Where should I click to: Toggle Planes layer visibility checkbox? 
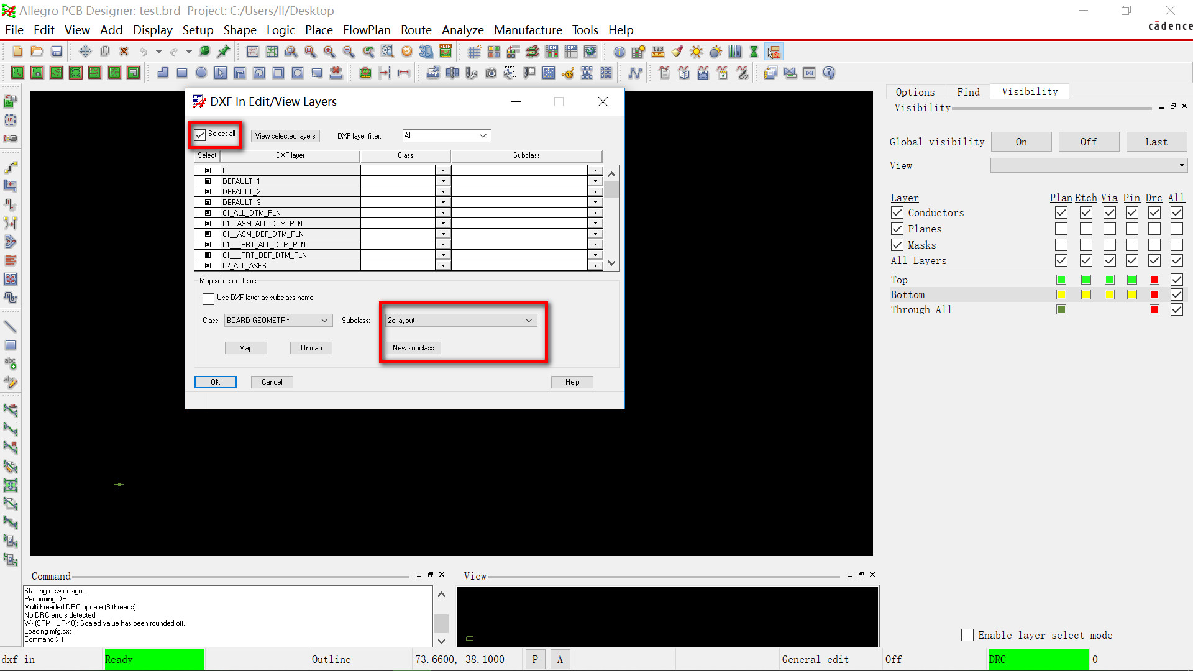(897, 229)
